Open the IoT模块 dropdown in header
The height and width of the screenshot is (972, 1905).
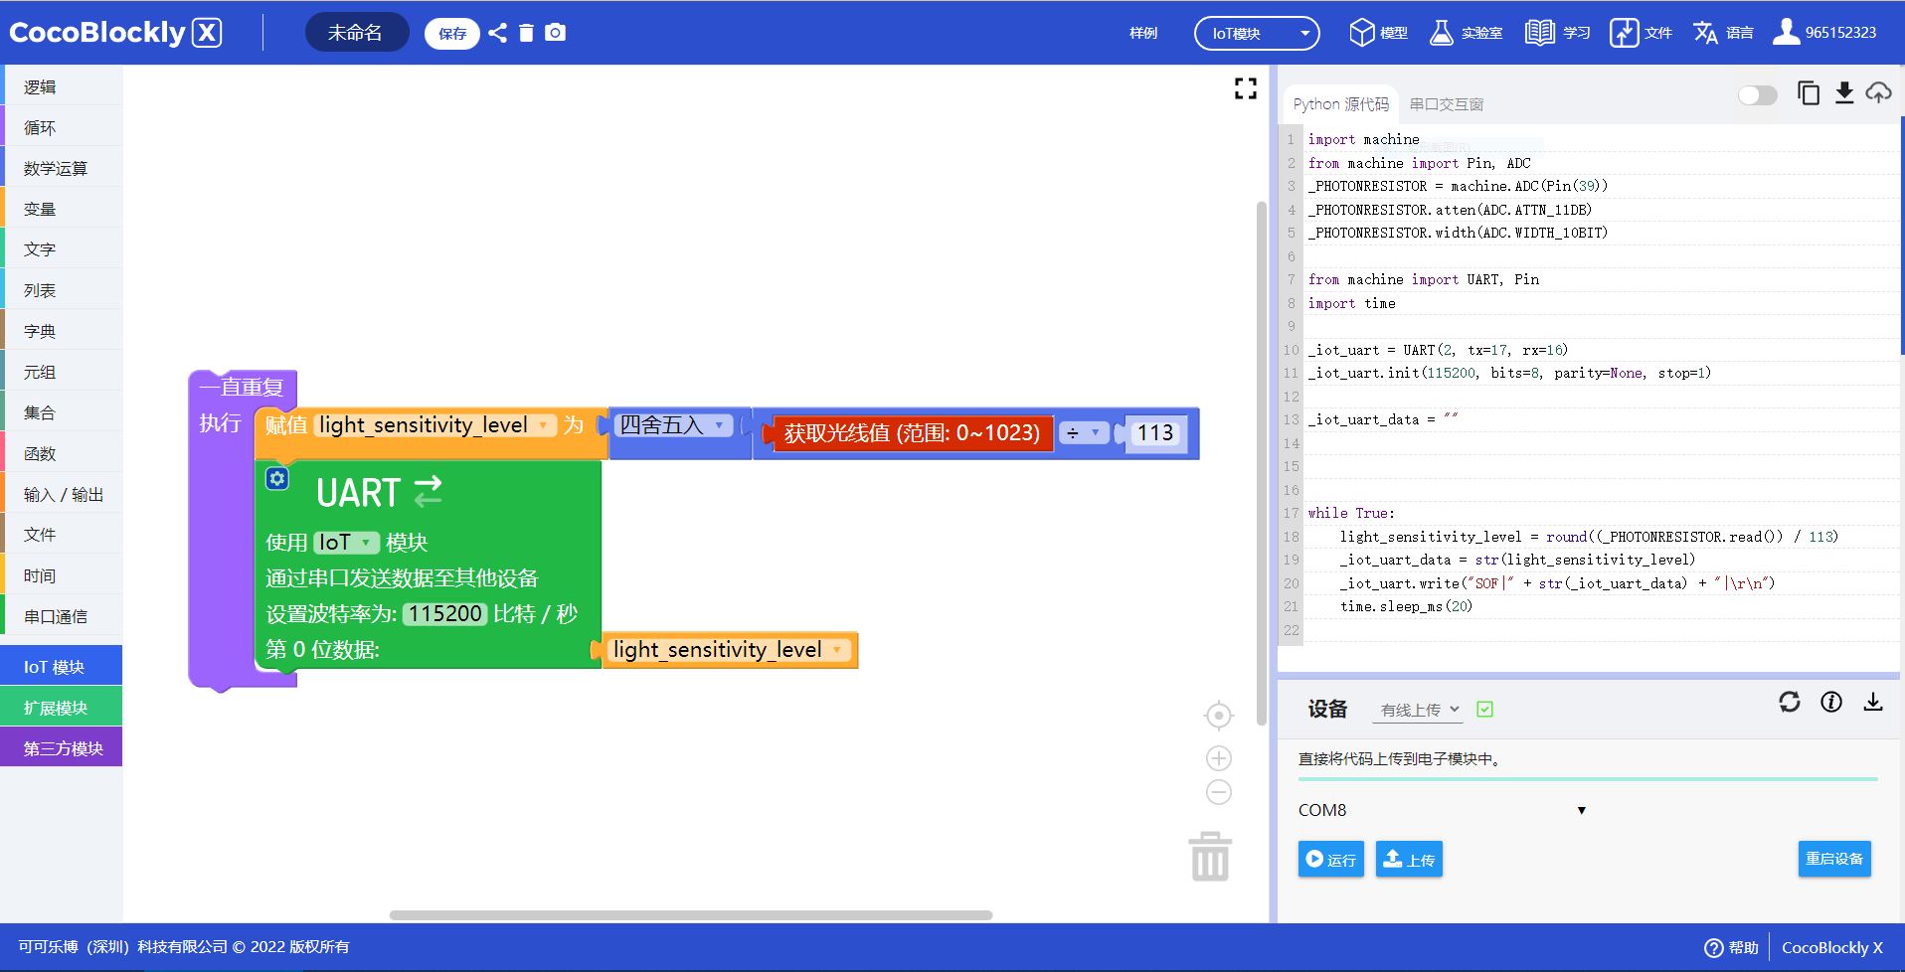click(1257, 33)
